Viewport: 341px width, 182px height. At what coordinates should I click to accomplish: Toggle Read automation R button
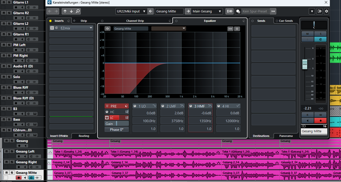[x=308, y=115]
